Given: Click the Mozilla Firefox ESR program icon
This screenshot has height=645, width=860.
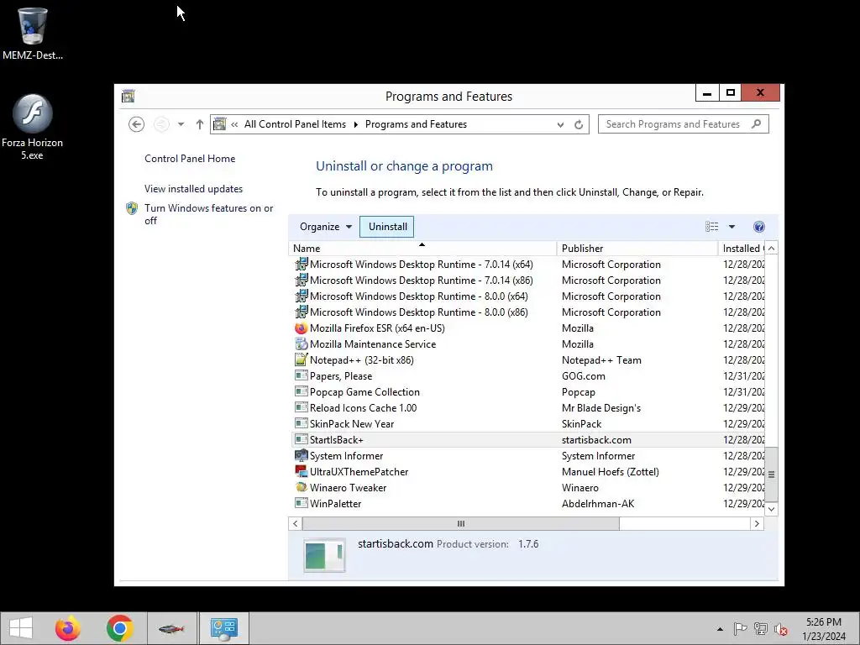Looking at the screenshot, I should point(302,328).
